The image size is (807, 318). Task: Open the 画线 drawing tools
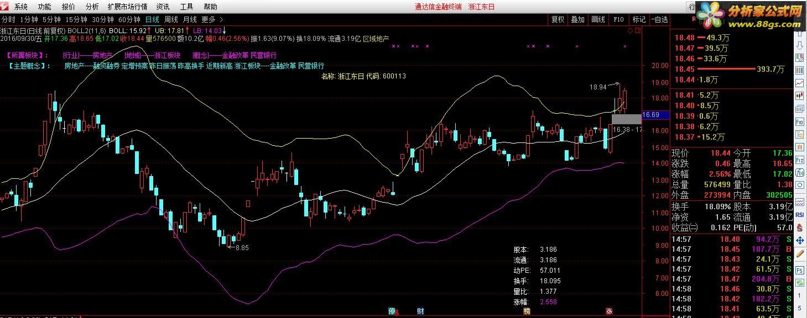click(x=598, y=19)
